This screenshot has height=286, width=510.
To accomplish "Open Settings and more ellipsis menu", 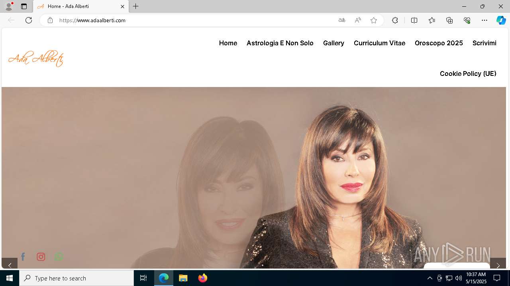I will point(484,20).
